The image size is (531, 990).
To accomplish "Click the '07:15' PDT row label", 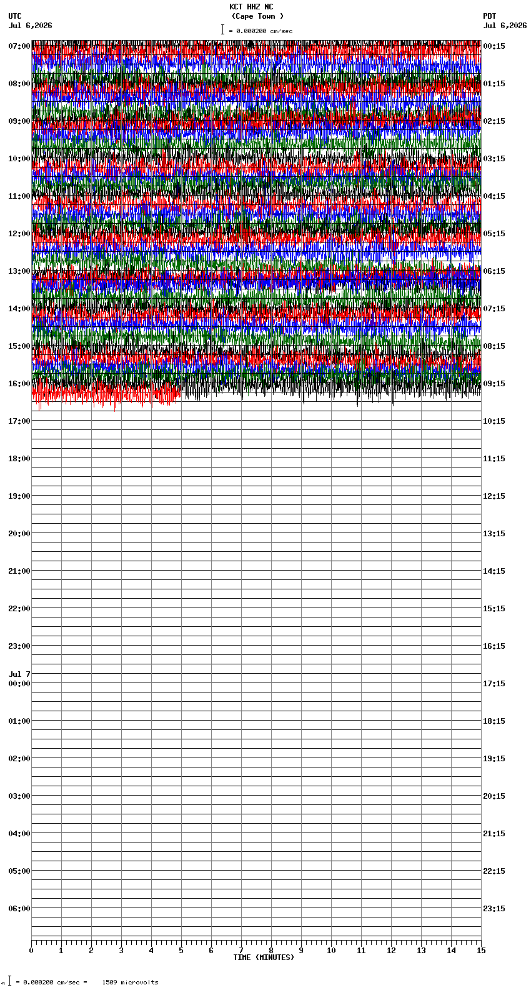I will 494,309.
